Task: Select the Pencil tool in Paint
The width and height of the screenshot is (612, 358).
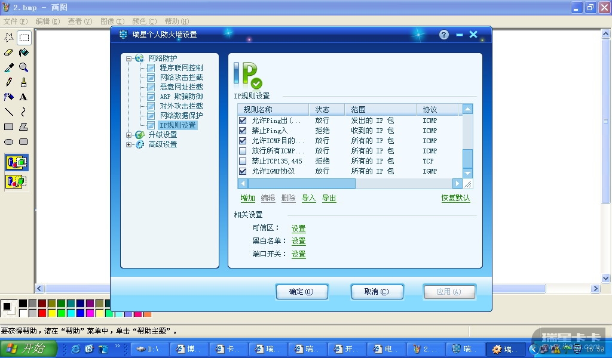Action: pyautogui.click(x=9, y=82)
